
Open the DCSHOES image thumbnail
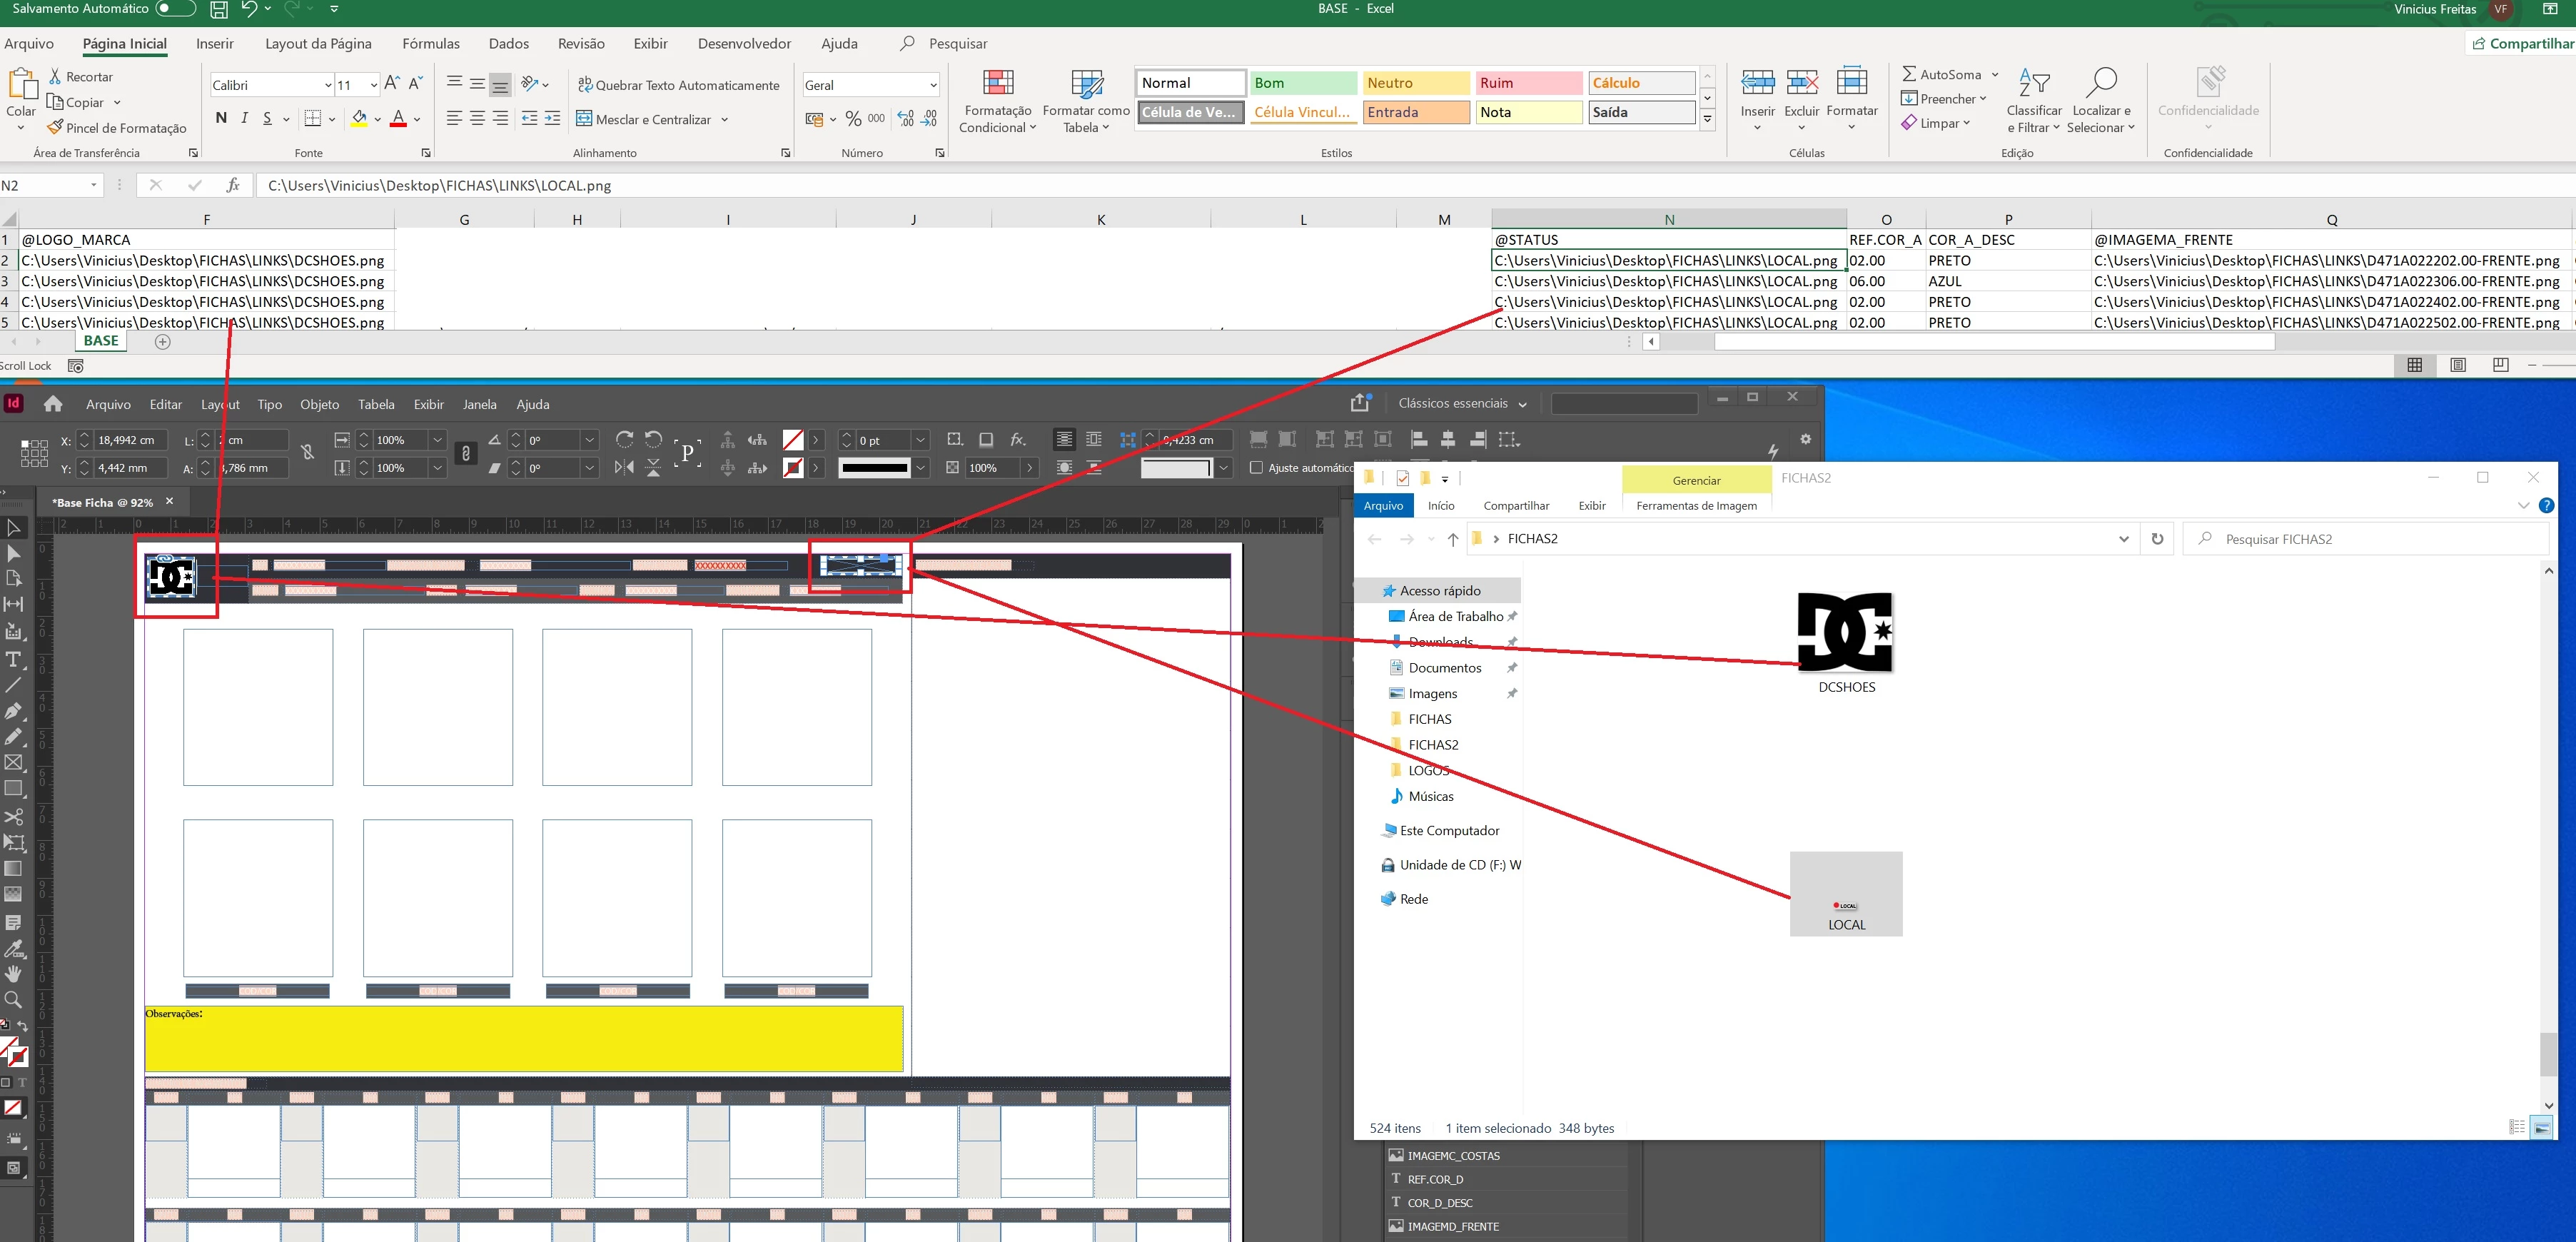1845,632
